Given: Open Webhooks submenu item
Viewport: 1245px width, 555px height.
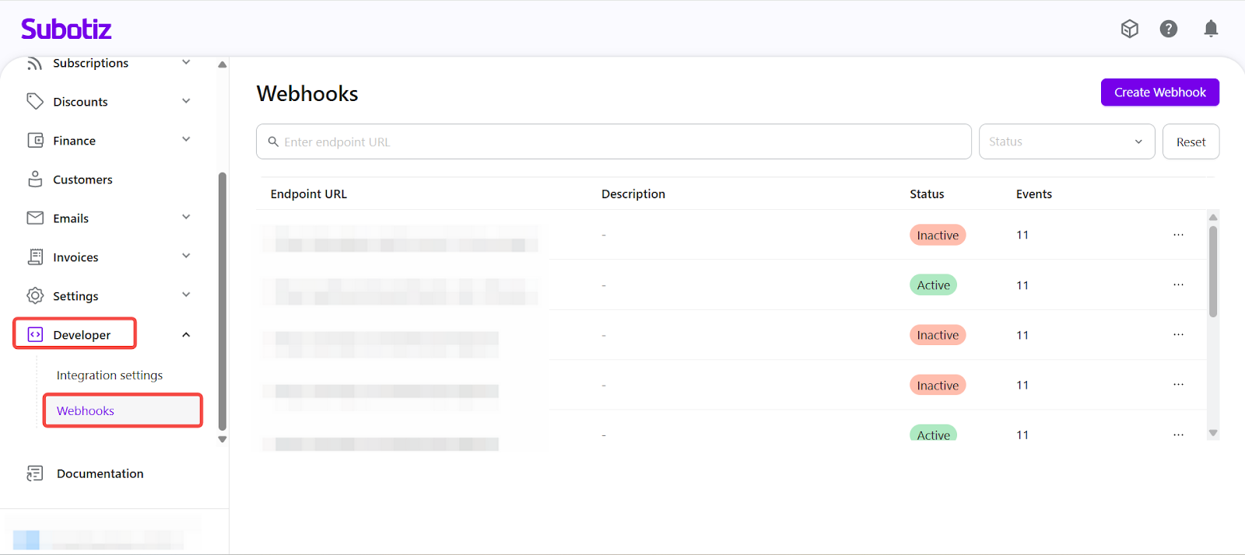Looking at the screenshot, I should (86, 411).
